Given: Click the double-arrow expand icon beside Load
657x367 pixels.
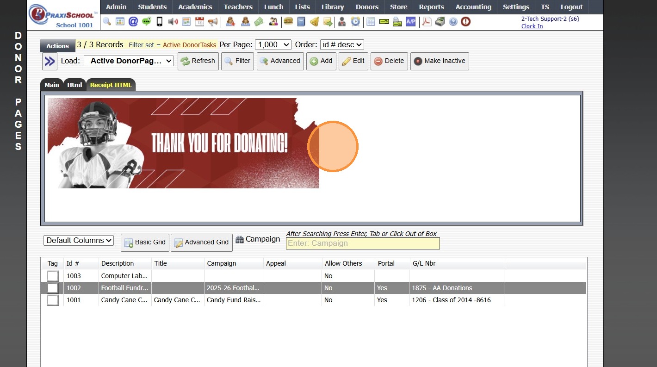Looking at the screenshot, I should pyautogui.click(x=50, y=61).
